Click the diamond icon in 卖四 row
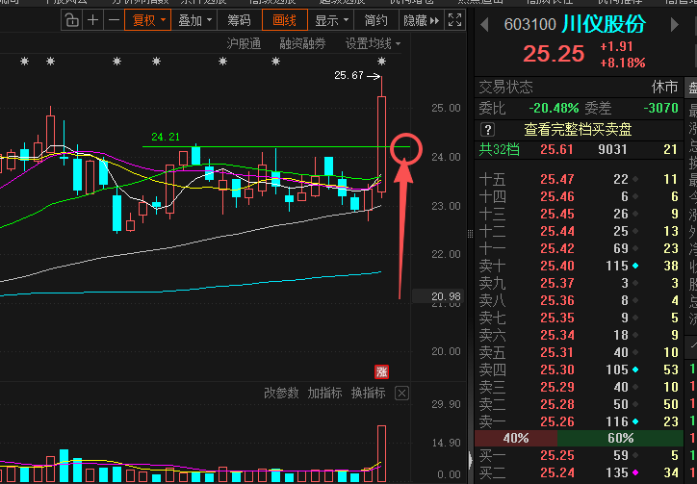This screenshot has height=484, width=697. [x=635, y=369]
